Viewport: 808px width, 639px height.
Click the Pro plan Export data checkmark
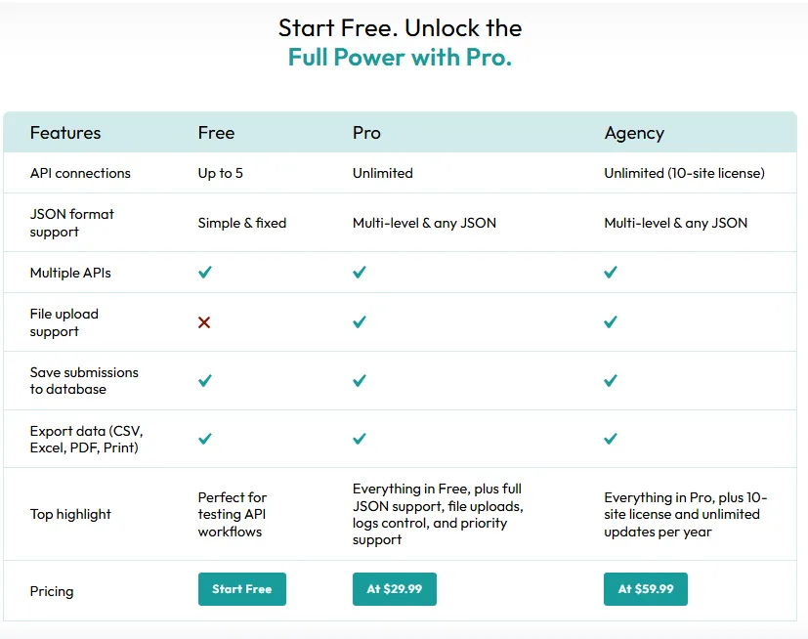360,439
